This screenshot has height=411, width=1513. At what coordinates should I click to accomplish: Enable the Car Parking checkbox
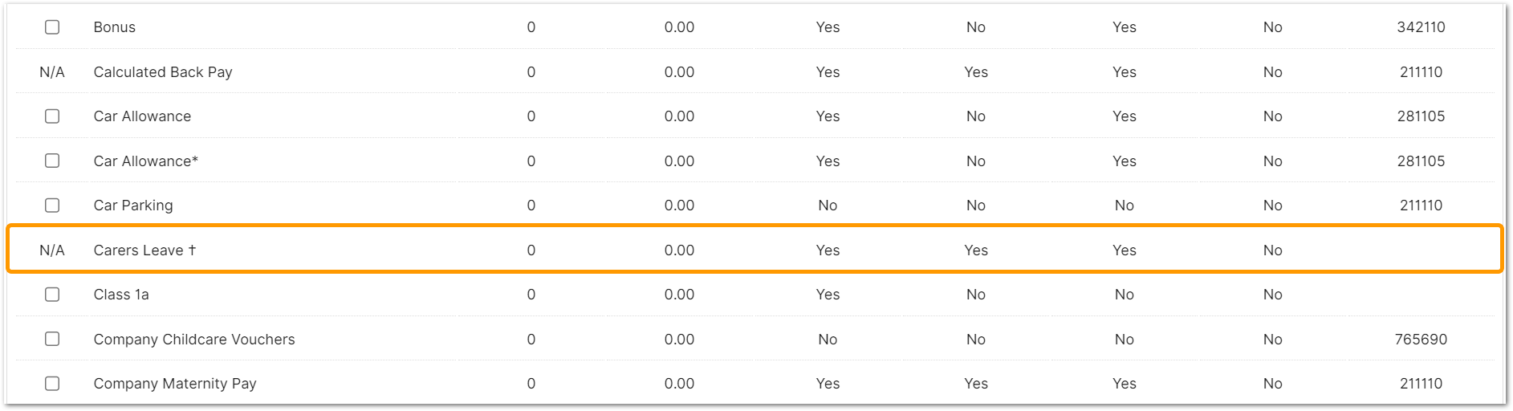coord(52,205)
